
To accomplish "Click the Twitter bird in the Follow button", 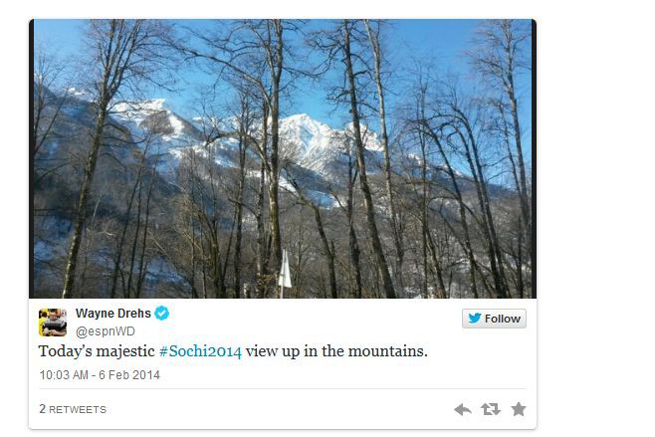I will 474,319.
